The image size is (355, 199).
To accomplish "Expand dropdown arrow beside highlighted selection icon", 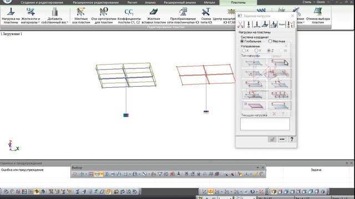I will [x=102, y=174].
